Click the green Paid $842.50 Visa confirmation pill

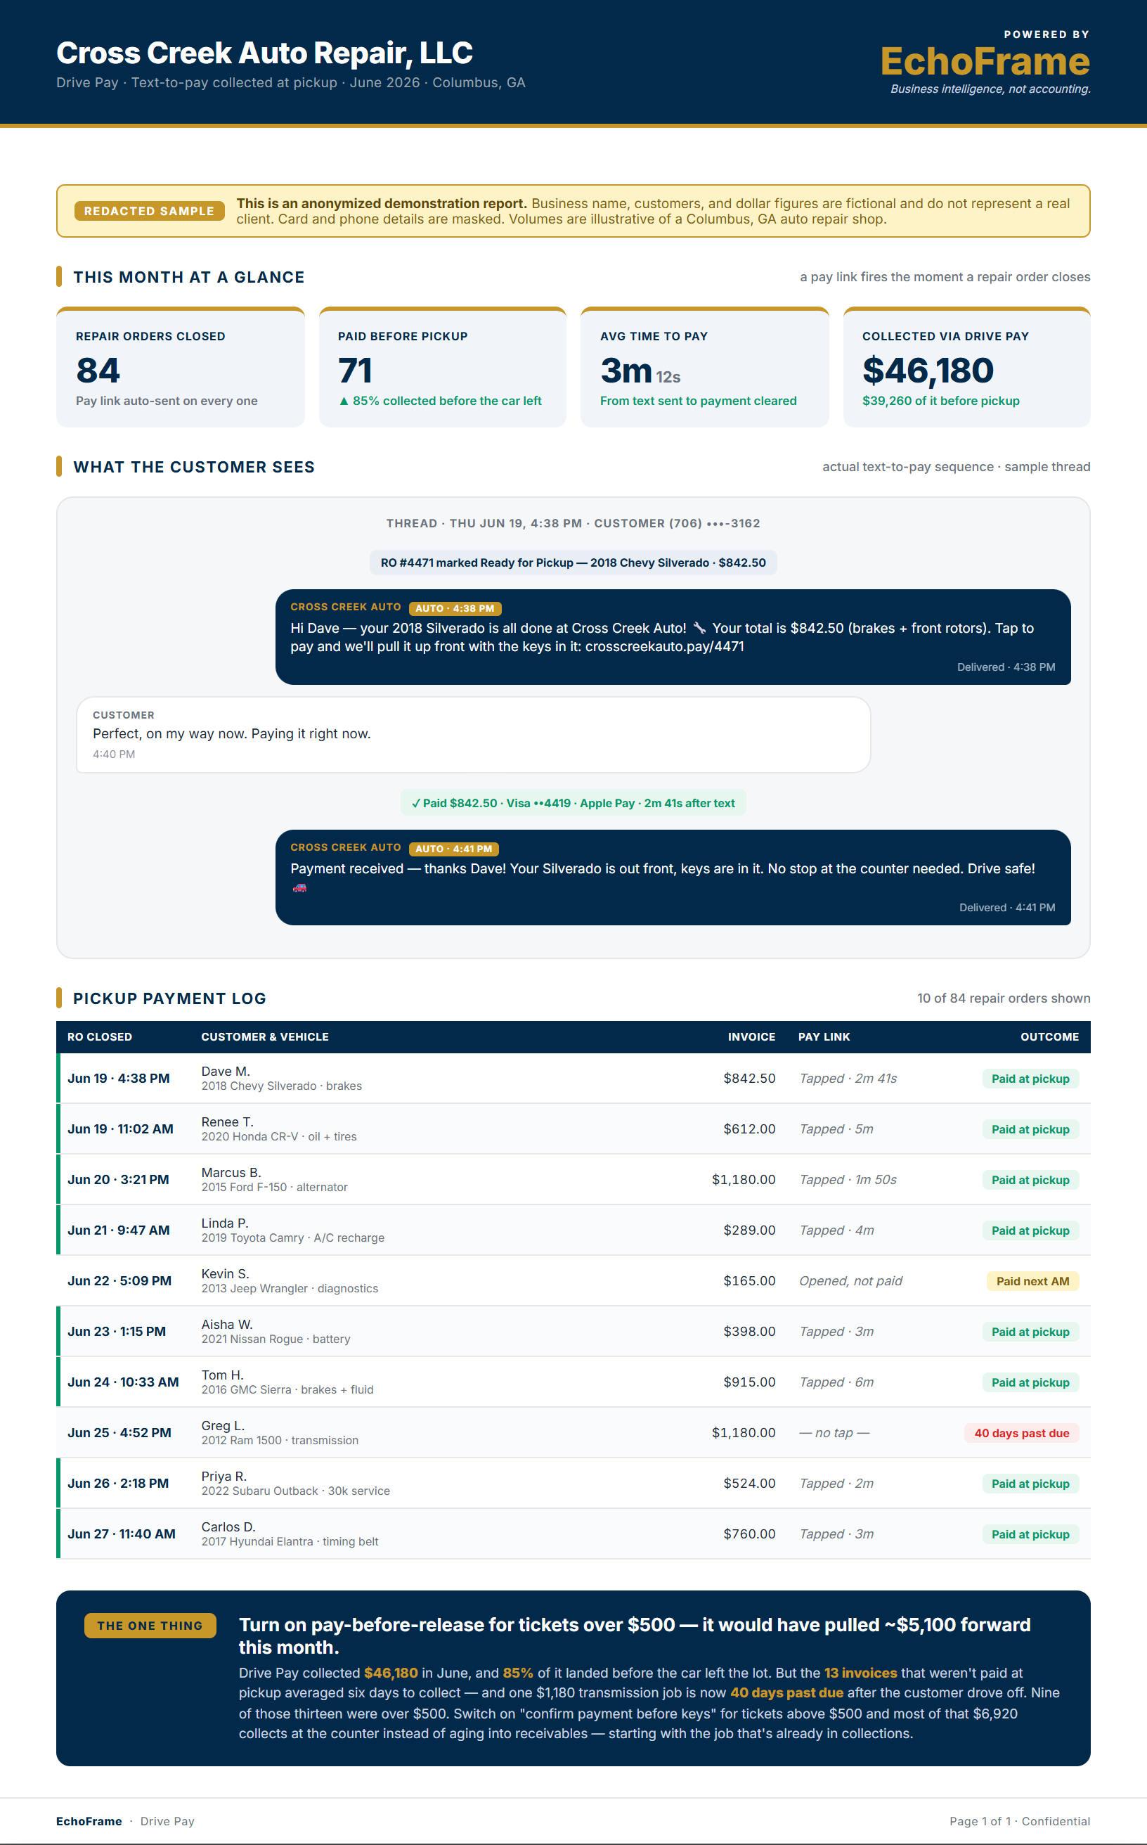pyautogui.click(x=573, y=803)
